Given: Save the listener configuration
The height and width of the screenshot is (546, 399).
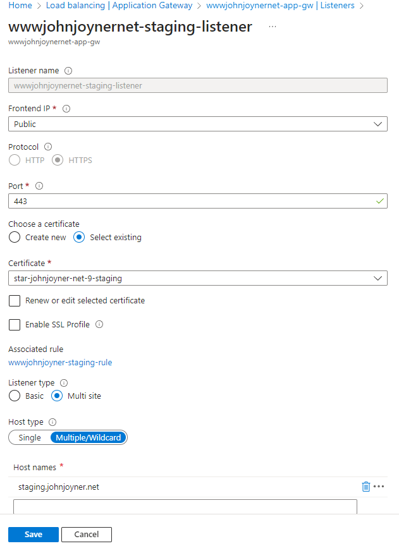Looking at the screenshot, I should pyautogui.click(x=34, y=535).
